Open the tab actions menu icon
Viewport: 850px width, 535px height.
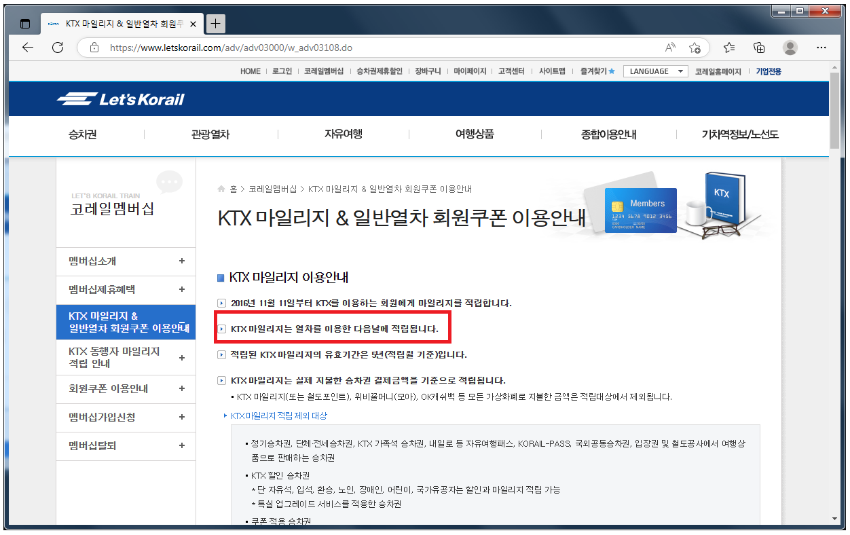(x=25, y=24)
